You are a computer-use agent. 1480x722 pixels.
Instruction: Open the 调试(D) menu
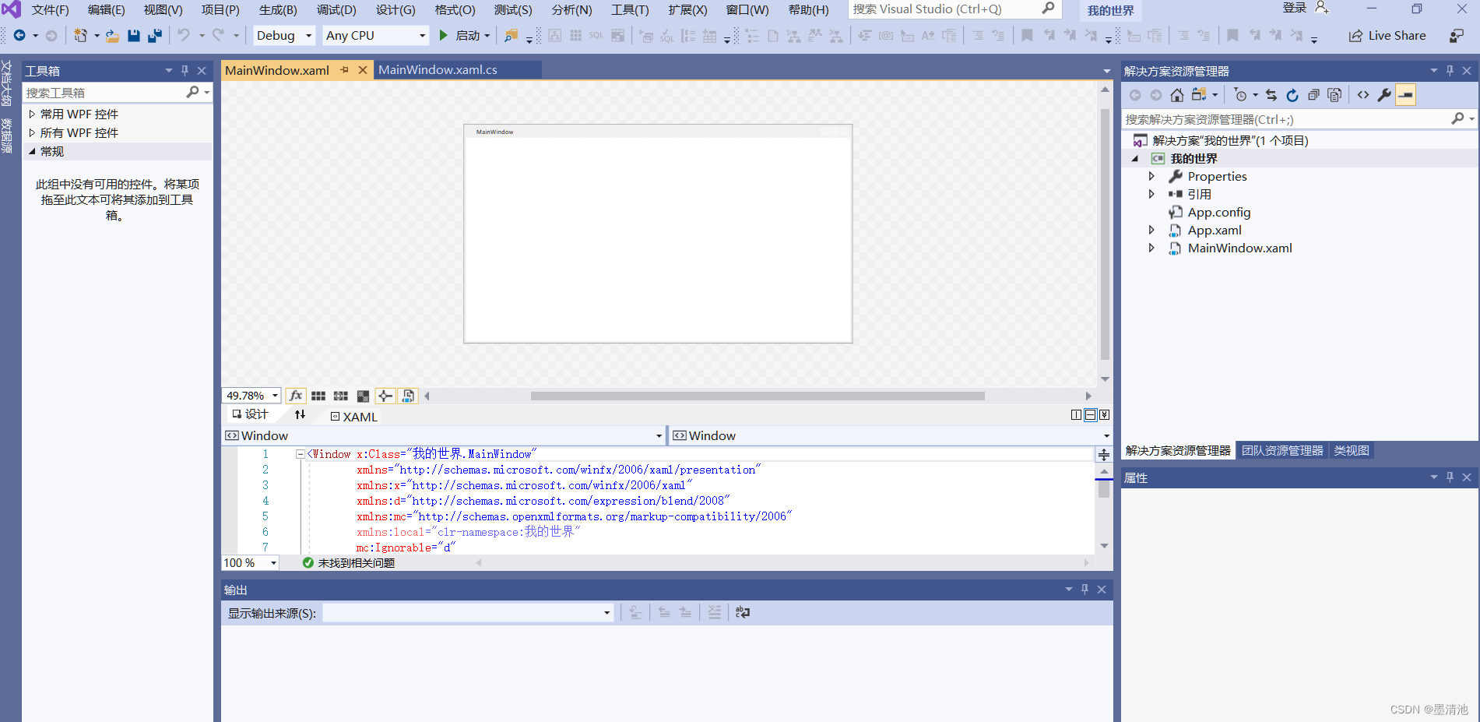(336, 10)
